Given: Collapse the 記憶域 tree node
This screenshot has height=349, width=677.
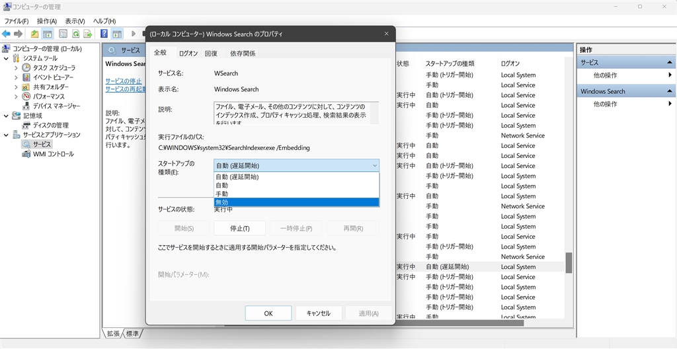Looking at the screenshot, I should pos(6,116).
